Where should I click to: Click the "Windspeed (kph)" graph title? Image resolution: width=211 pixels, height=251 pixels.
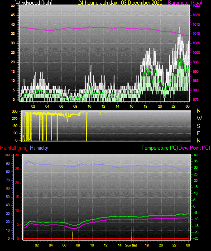tap(34, 3)
